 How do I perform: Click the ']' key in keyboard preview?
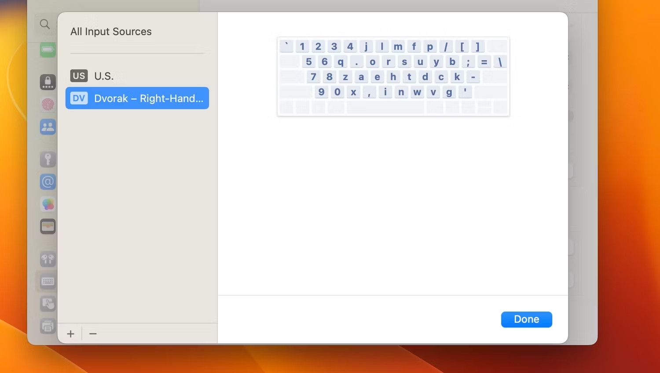coord(478,46)
